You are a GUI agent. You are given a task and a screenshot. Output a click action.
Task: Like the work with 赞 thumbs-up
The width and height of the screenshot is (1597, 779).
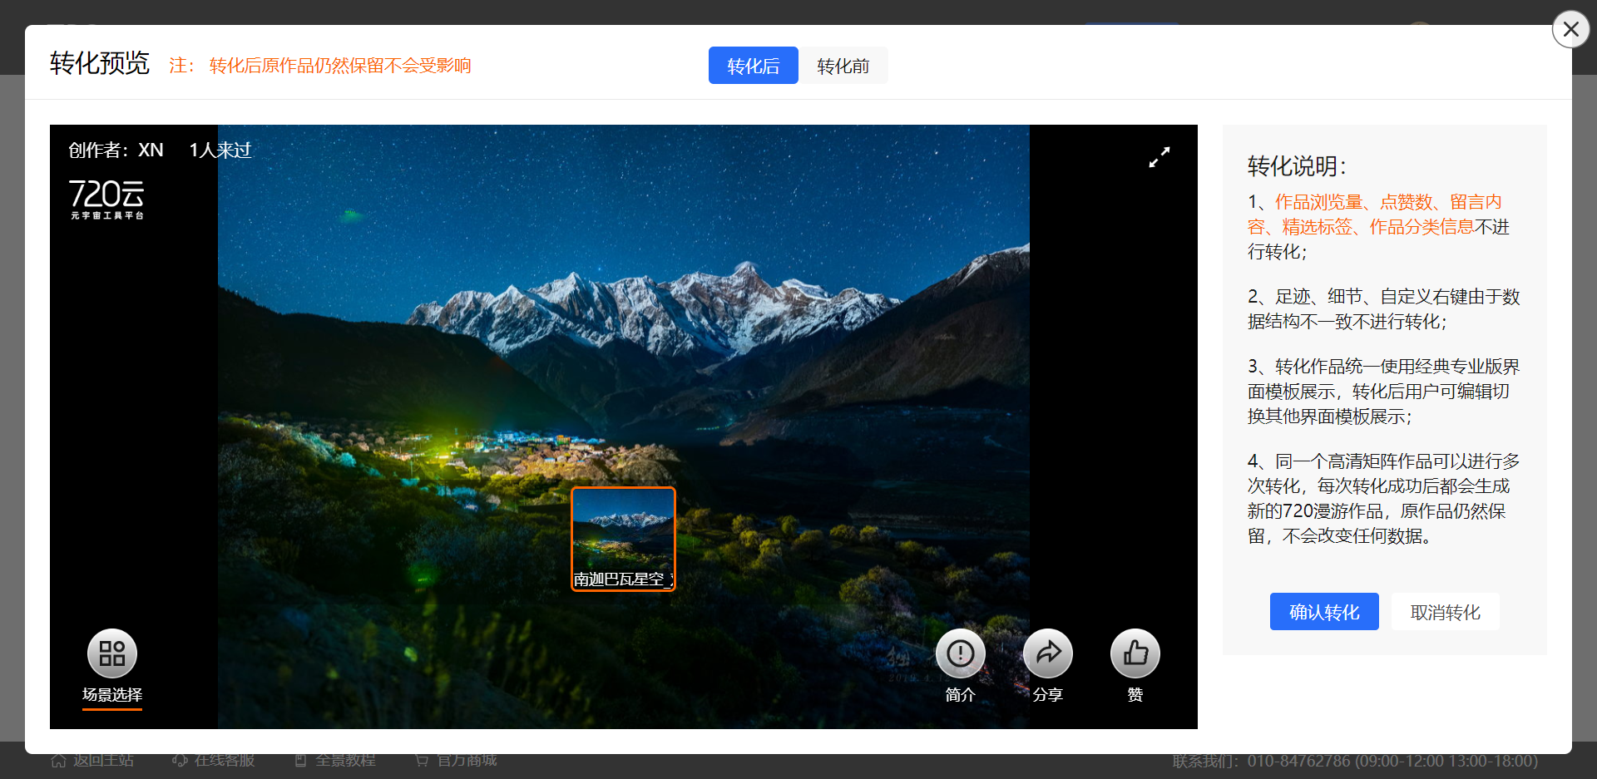click(1135, 653)
